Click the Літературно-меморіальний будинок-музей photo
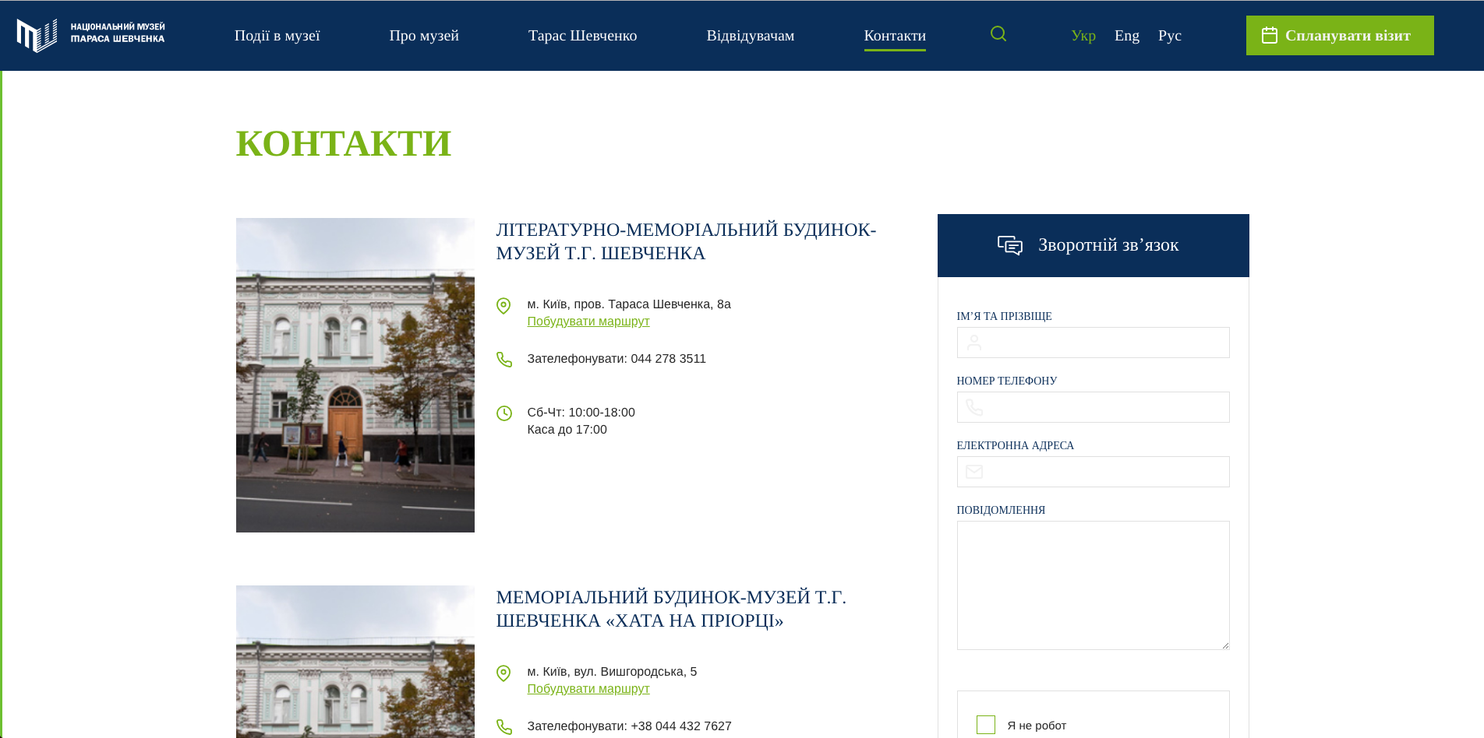 tap(355, 375)
